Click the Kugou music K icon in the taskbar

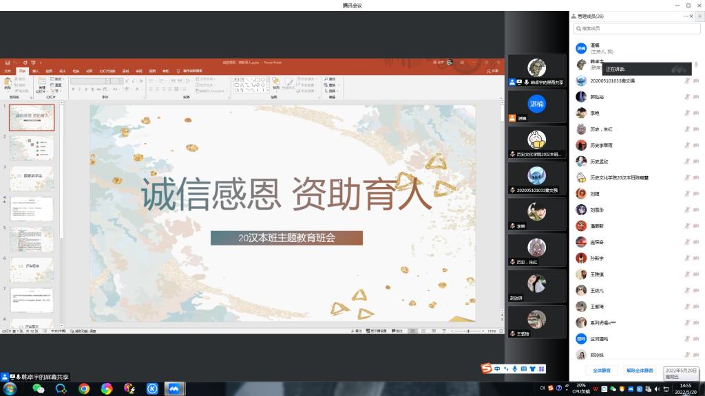point(152,388)
